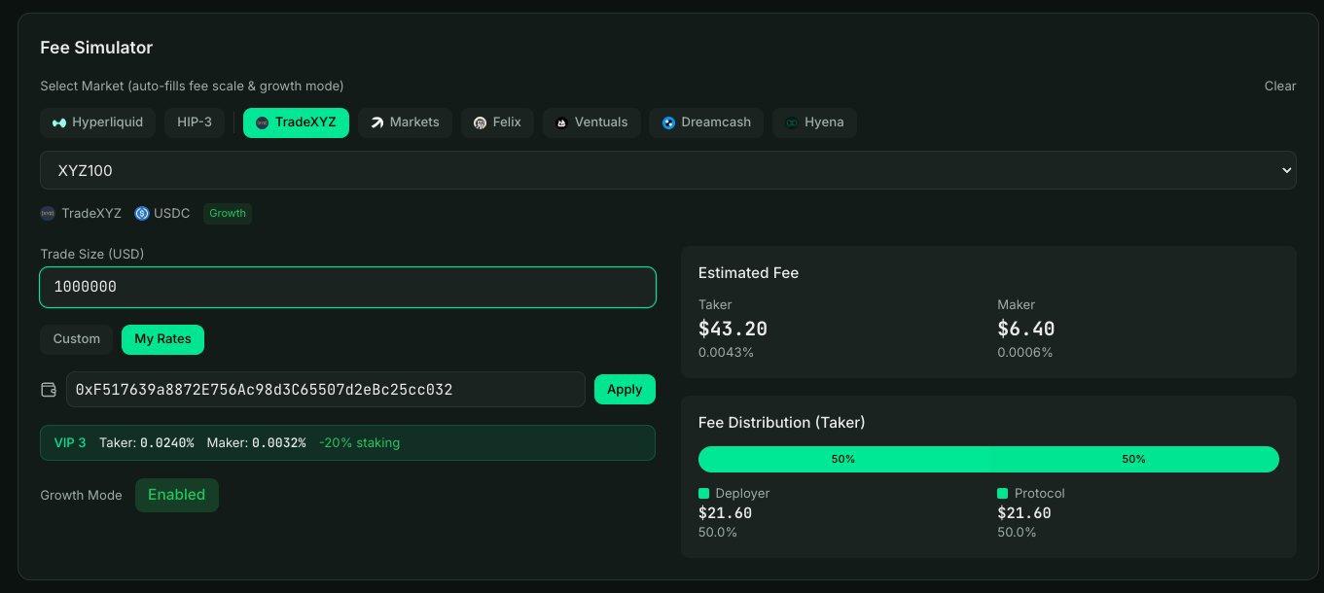This screenshot has width=1324, height=593.
Task: Click the Dreamcash logo icon
Action: click(x=668, y=122)
